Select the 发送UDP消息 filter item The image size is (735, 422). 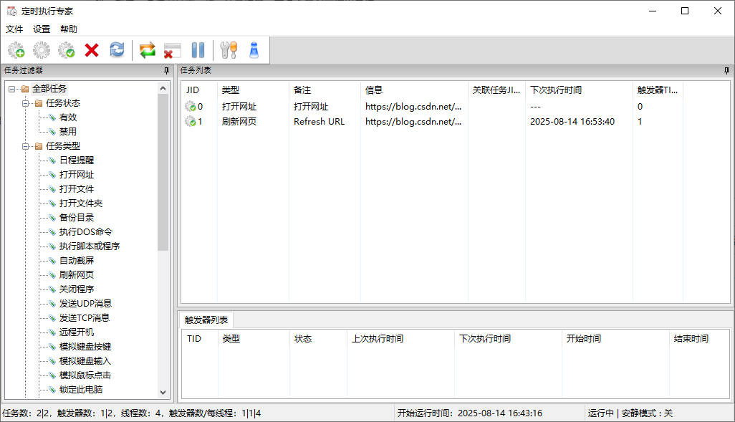pyautogui.click(x=85, y=303)
